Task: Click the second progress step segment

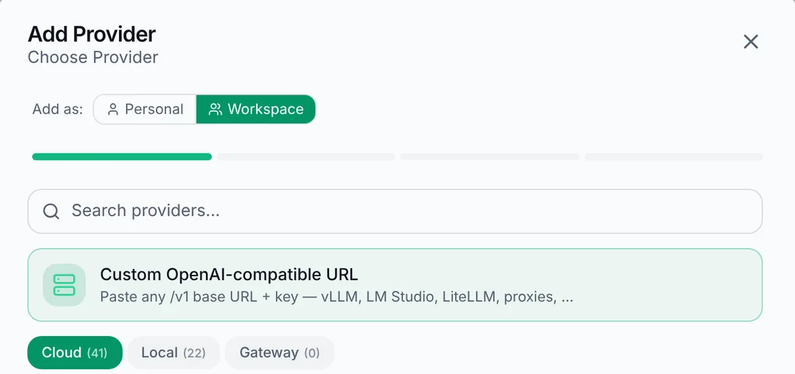Action: [x=306, y=157]
